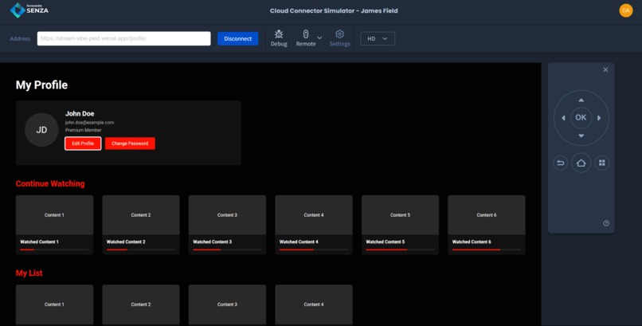Click the Change Password button
Viewport: 642px width, 326px height.
[x=130, y=143]
